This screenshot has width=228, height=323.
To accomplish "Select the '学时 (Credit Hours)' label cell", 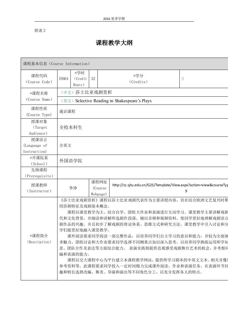I will (79, 79).
